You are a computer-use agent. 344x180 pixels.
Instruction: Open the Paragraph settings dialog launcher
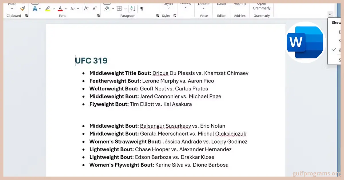pos(157,16)
